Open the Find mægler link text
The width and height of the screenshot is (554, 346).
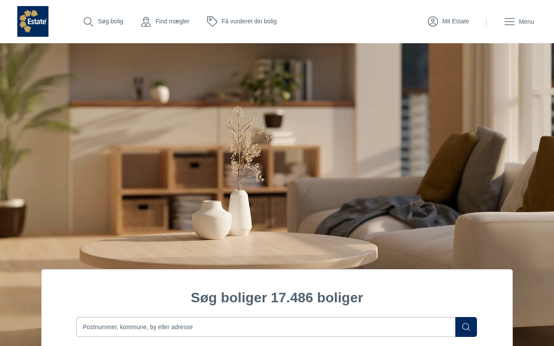click(172, 21)
